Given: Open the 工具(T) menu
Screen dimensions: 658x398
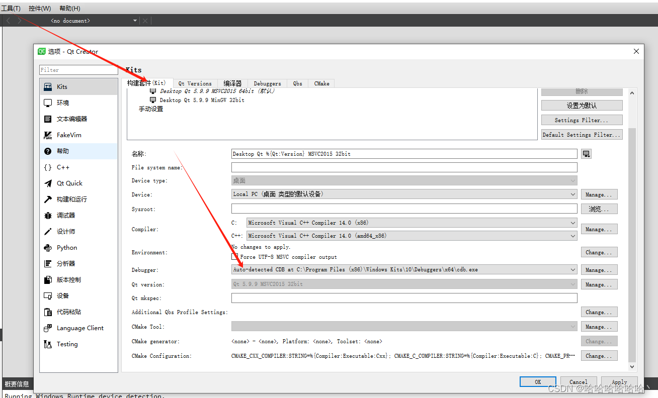Looking at the screenshot, I should (11, 8).
